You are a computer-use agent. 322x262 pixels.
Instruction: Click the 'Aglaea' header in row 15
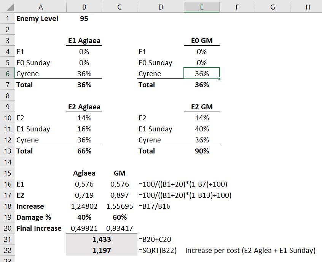click(84, 173)
